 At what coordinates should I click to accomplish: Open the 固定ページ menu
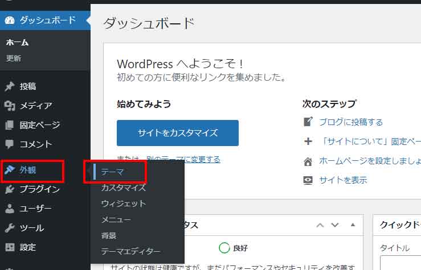point(45,125)
